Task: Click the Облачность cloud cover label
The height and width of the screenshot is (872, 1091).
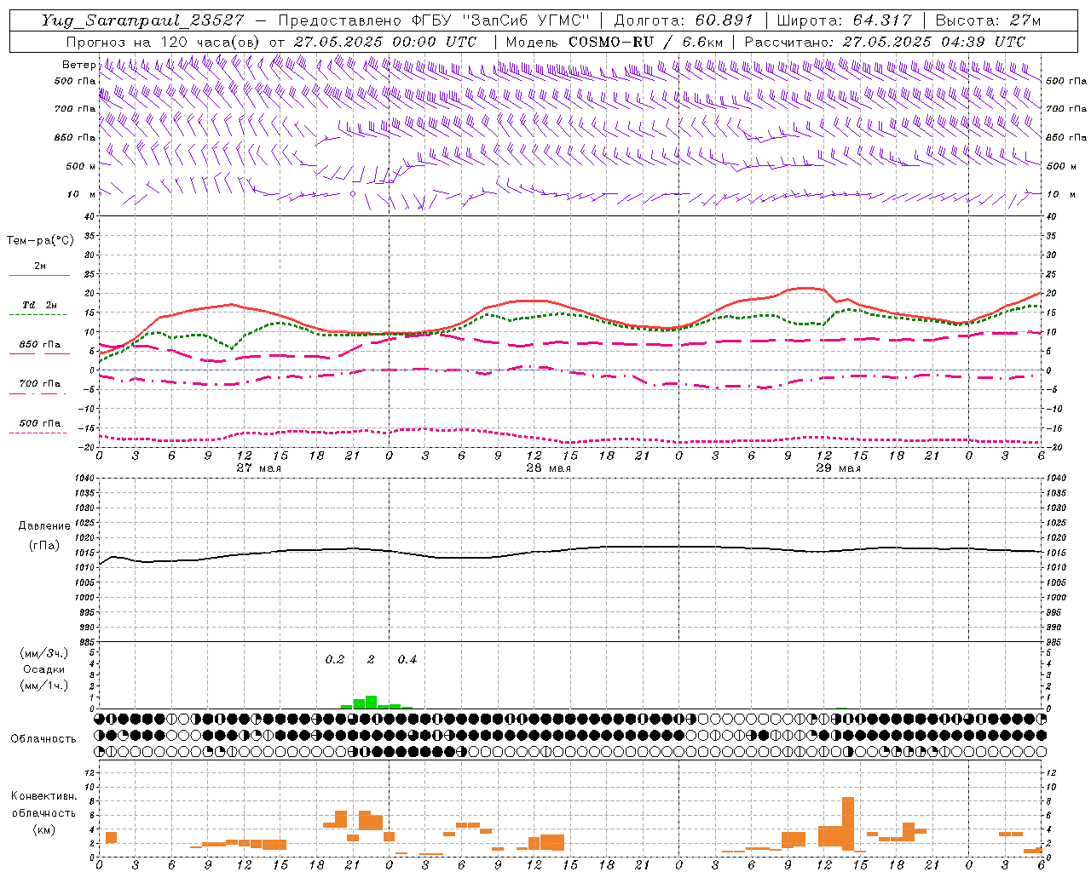Action: (43, 738)
